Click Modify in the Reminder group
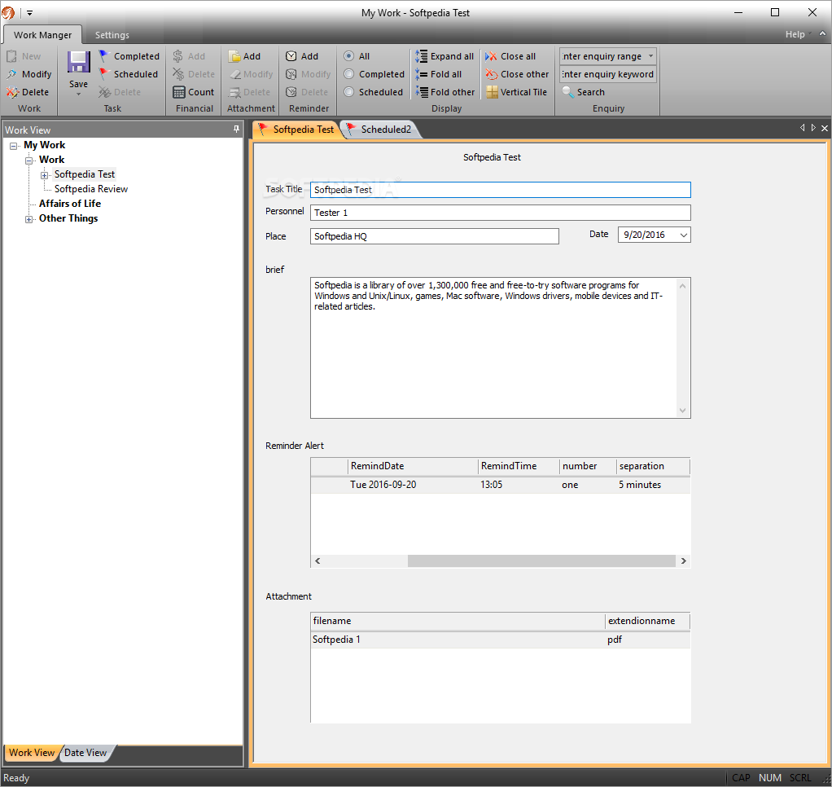This screenshot has width=832, height=787. [x=309, y=74]
